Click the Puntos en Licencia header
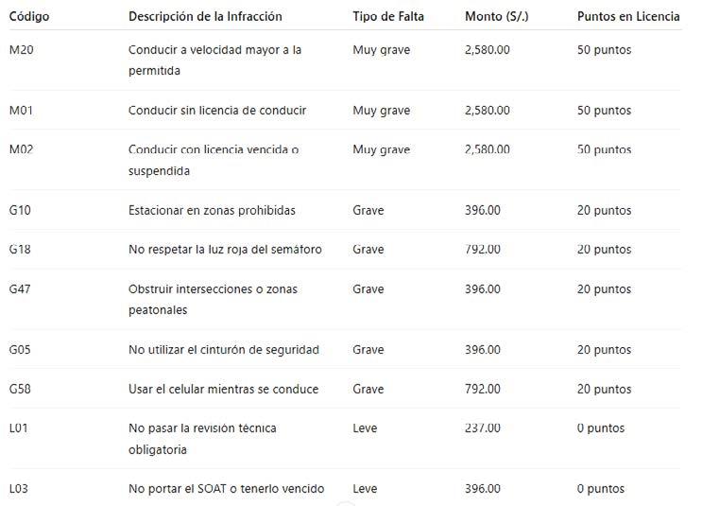Viewport: 702px width, 506px height. tap(628, 17)
